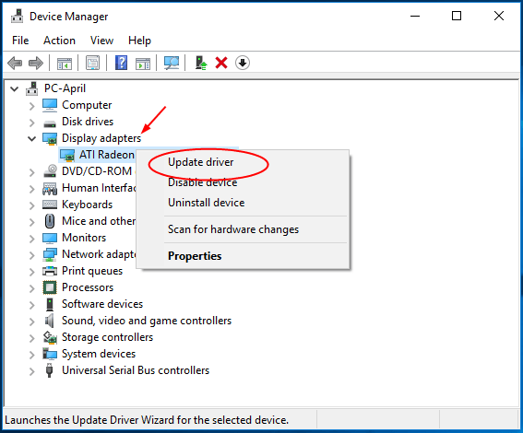
Task: Click the red X Uninstall device toolbar icon
Action: (x=221, y=63)
